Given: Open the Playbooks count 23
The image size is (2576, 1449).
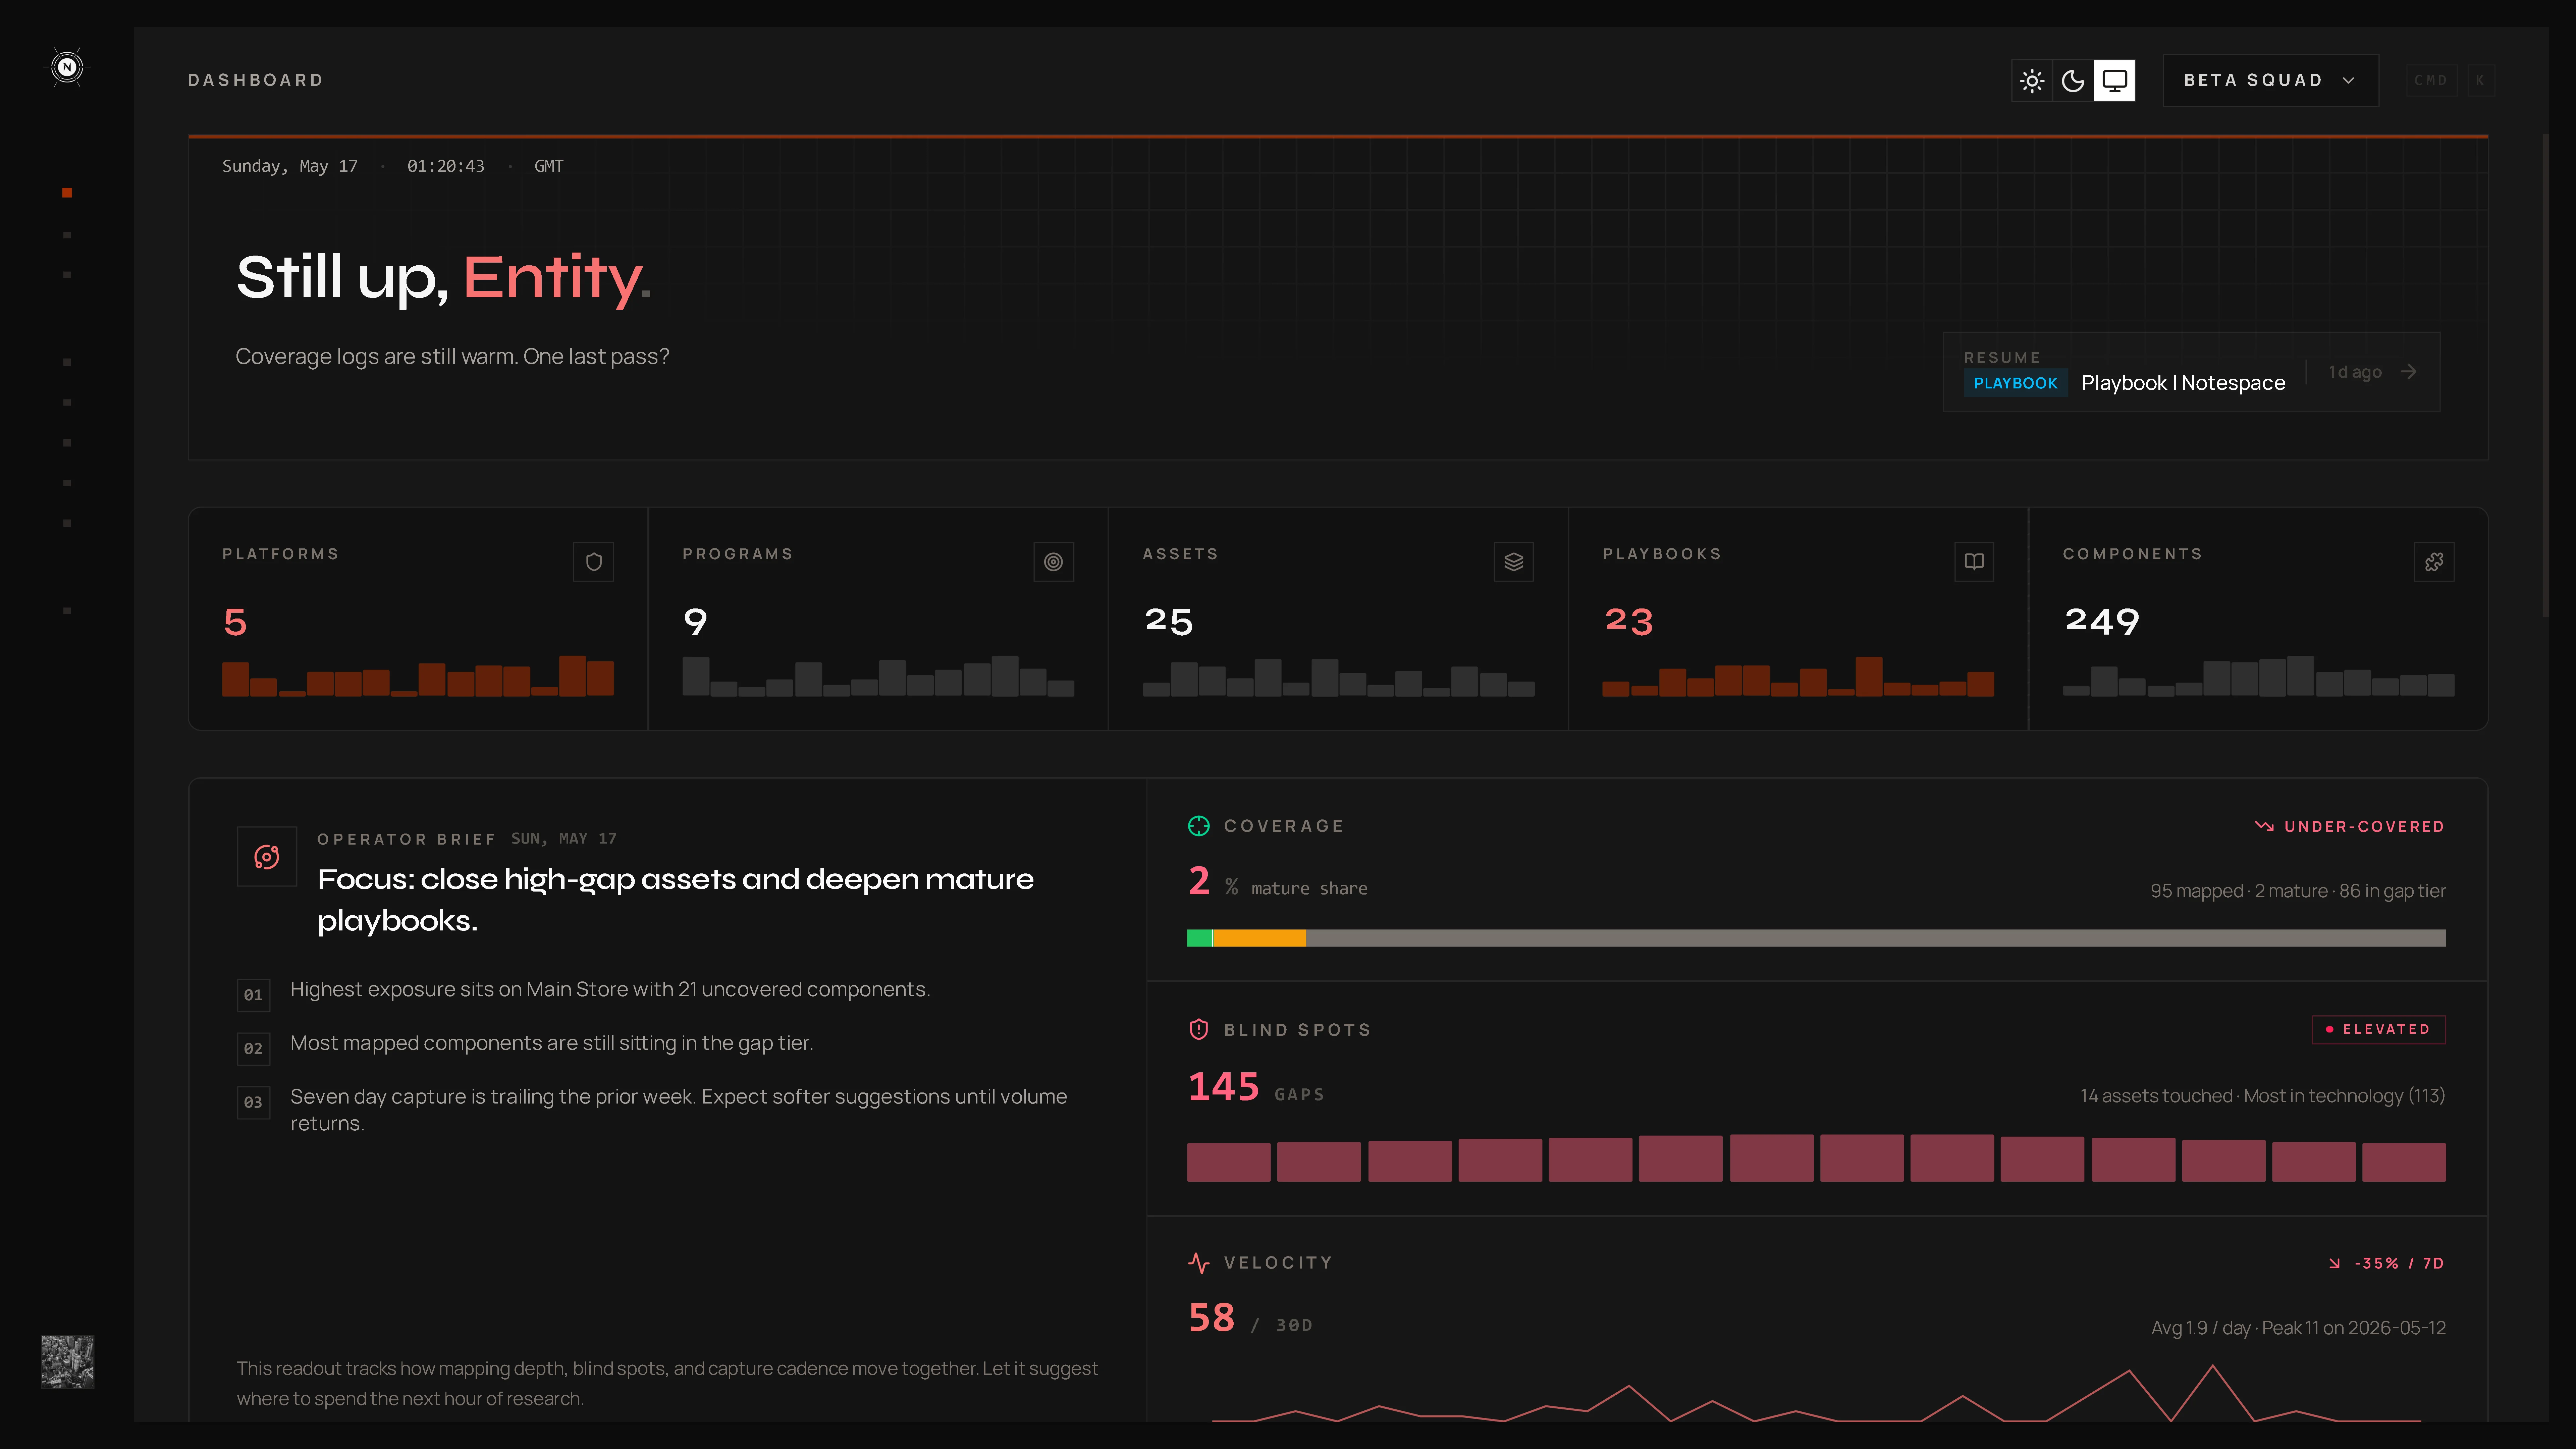Looking at the screenshot, I should (1629, 622).
